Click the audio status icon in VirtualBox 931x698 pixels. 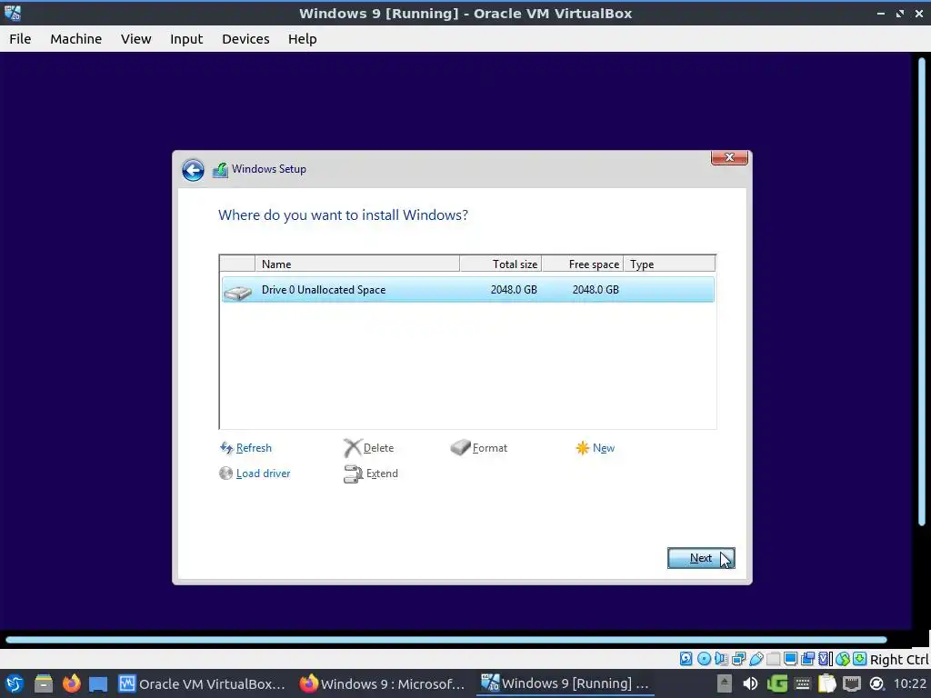pos(721,659)
